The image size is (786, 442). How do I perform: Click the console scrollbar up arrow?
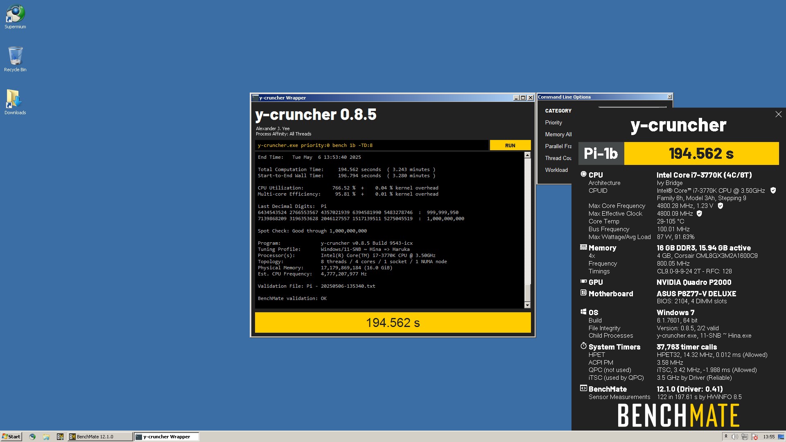tap(527, 155)
